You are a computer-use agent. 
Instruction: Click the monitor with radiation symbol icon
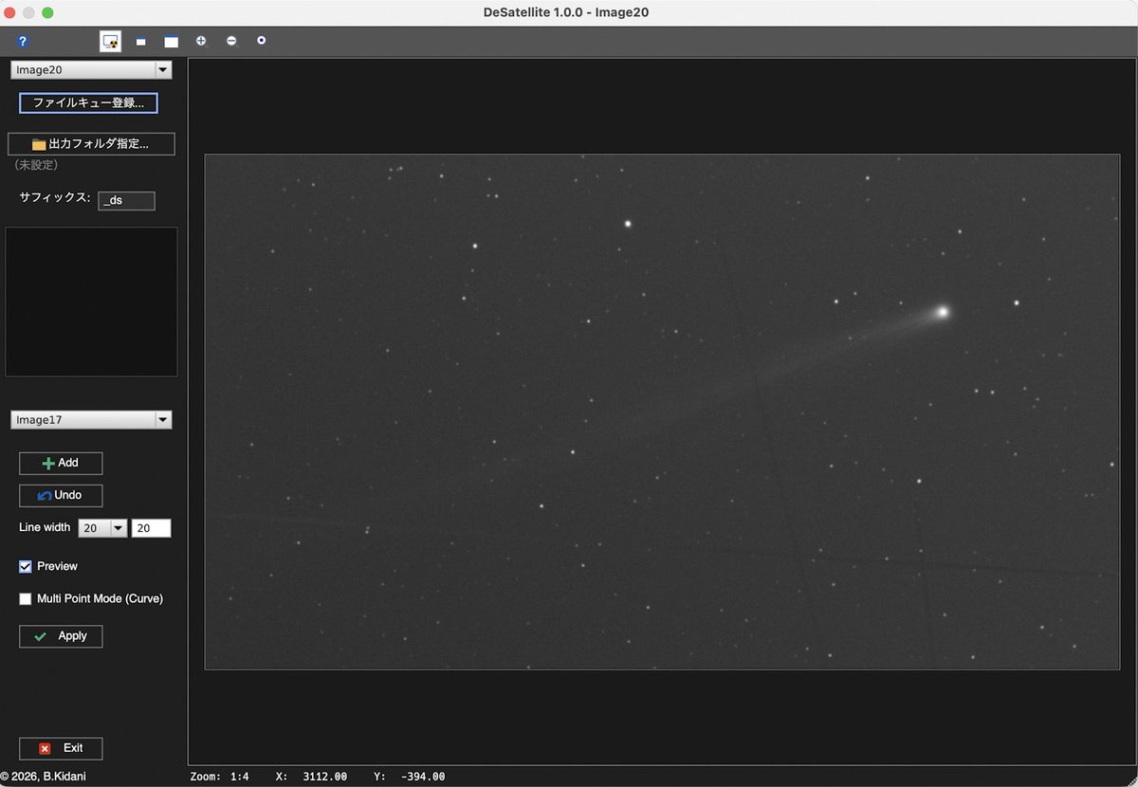click(110, 42)
